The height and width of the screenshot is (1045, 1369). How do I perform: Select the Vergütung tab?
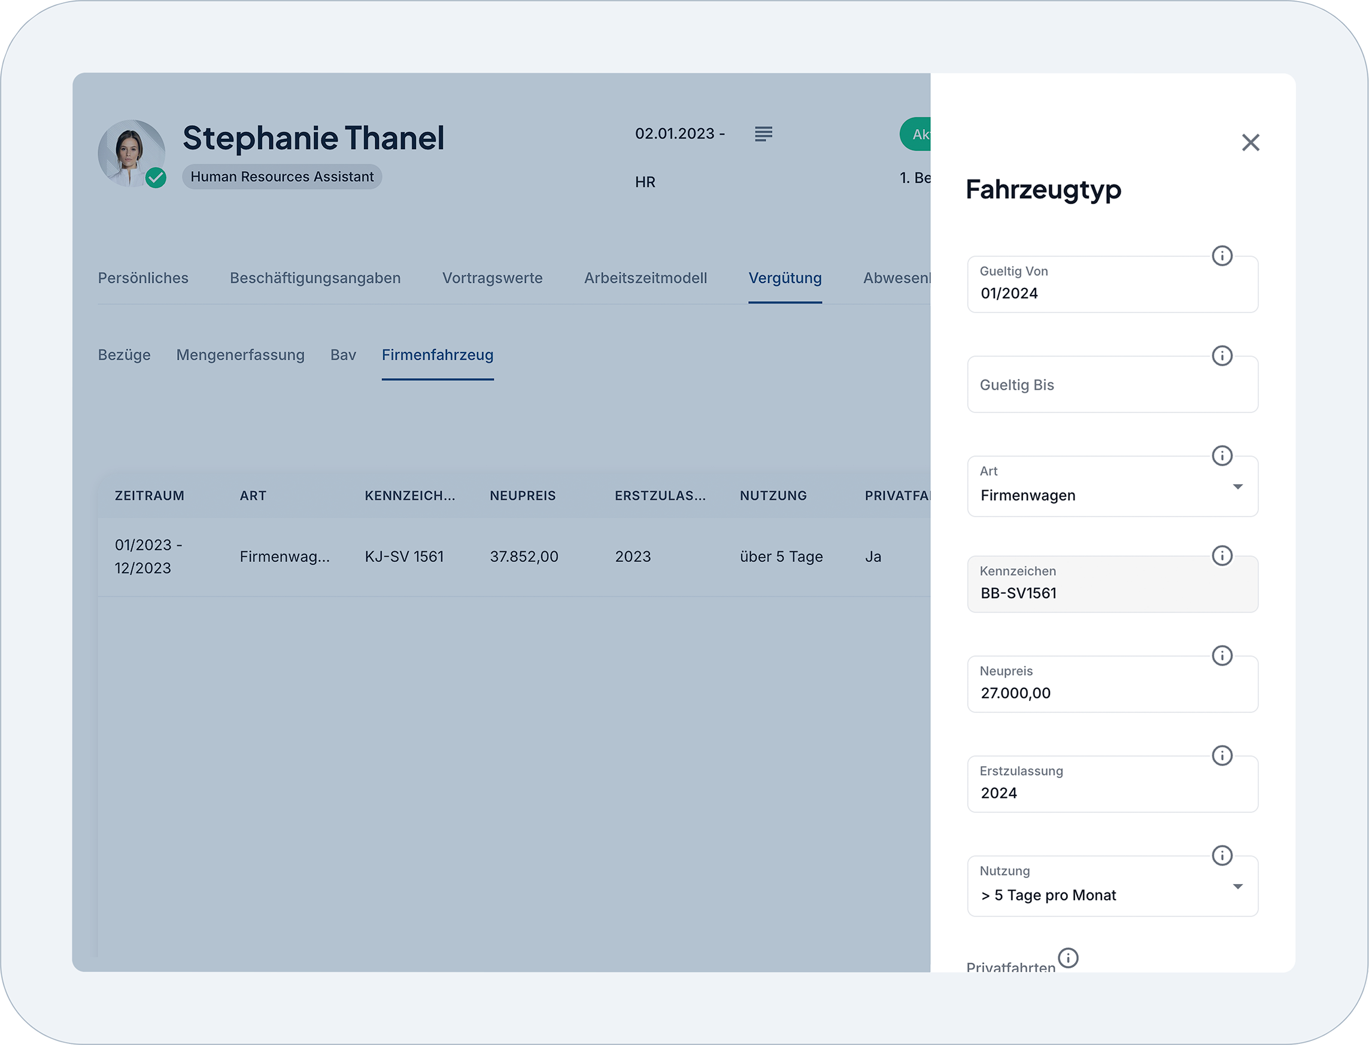[x=785, y=278]
